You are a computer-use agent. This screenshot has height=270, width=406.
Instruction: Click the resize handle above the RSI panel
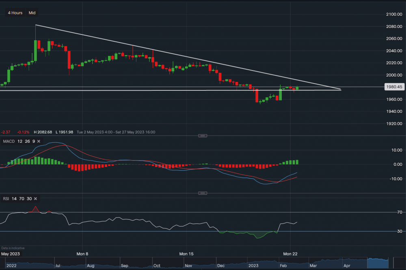click(x=203, y=193)
